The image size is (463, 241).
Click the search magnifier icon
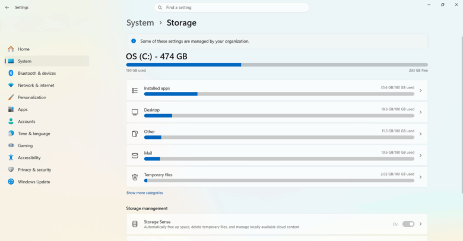(160, 7)
